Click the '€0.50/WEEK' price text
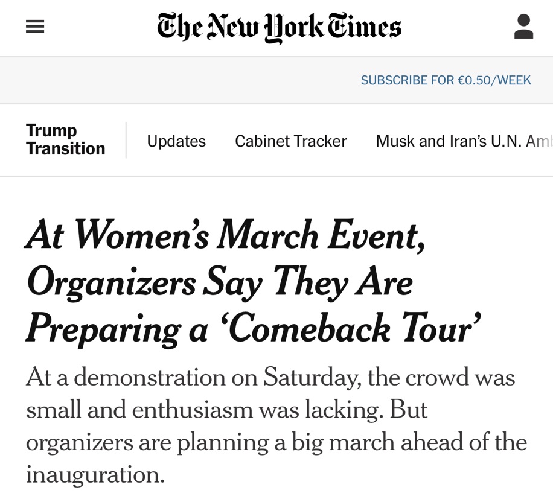Screen dimensions: 553x502 pyautogui.click(x=494, y=80)
